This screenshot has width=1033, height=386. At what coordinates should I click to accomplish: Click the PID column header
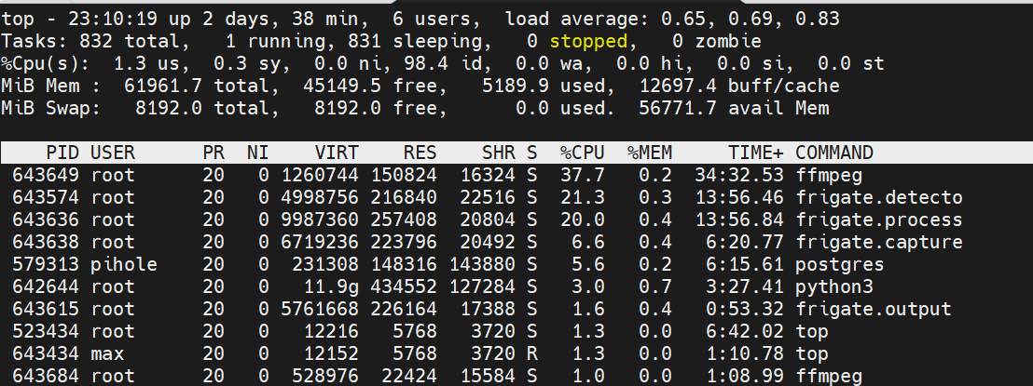coord(62,153)
